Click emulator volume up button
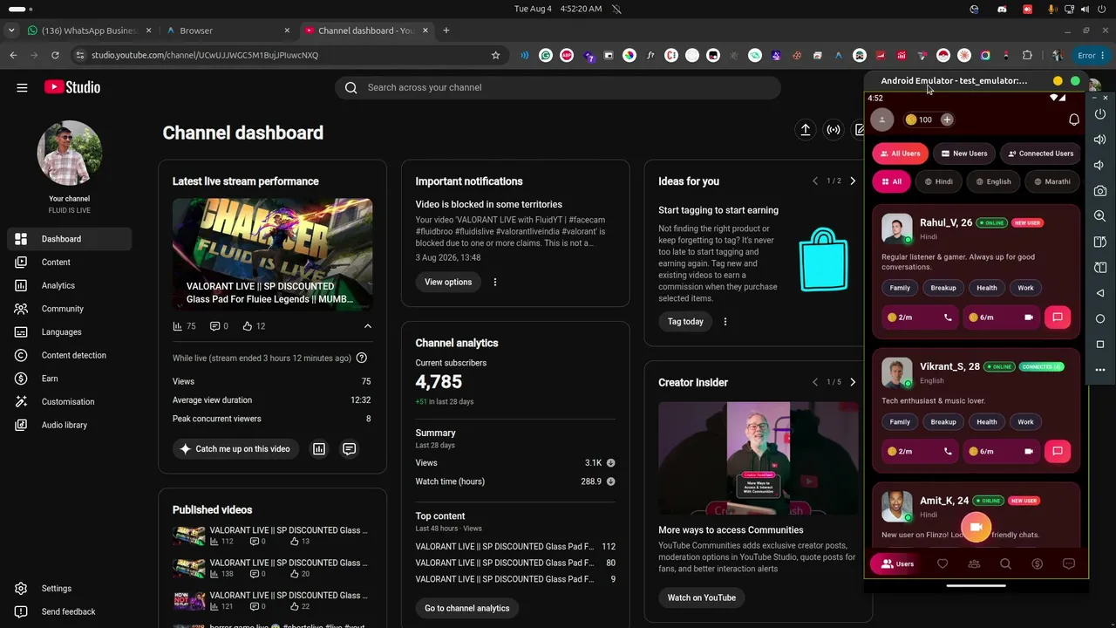Screen dimensions: 1116x628 [1100, 140]
